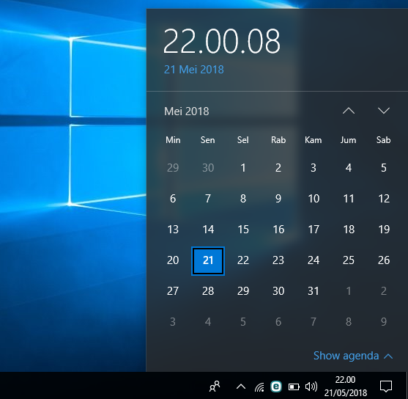
Task: Select greyed April 29 date
Action: pyautogui.click(x=173, y=168)
